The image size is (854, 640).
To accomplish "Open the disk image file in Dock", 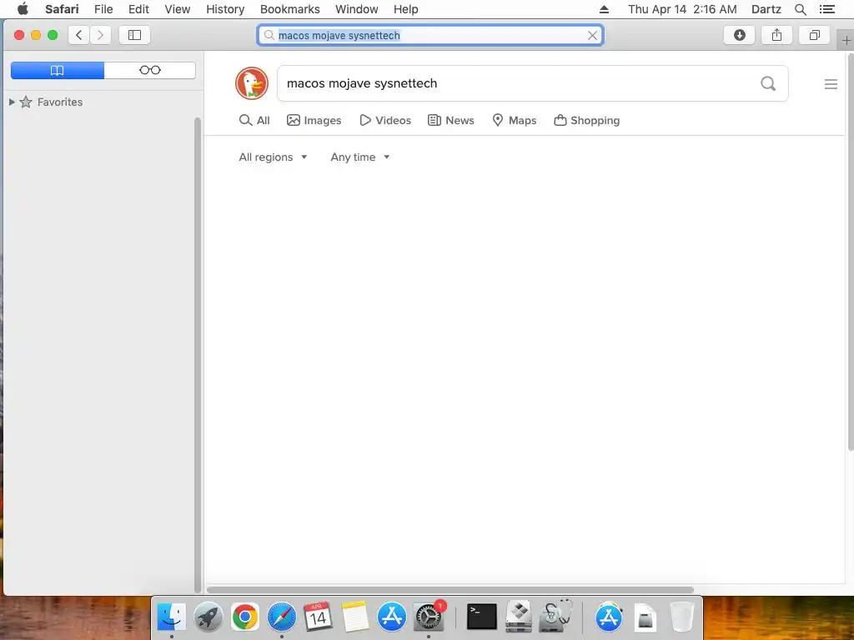I will (x=646, y=617).
